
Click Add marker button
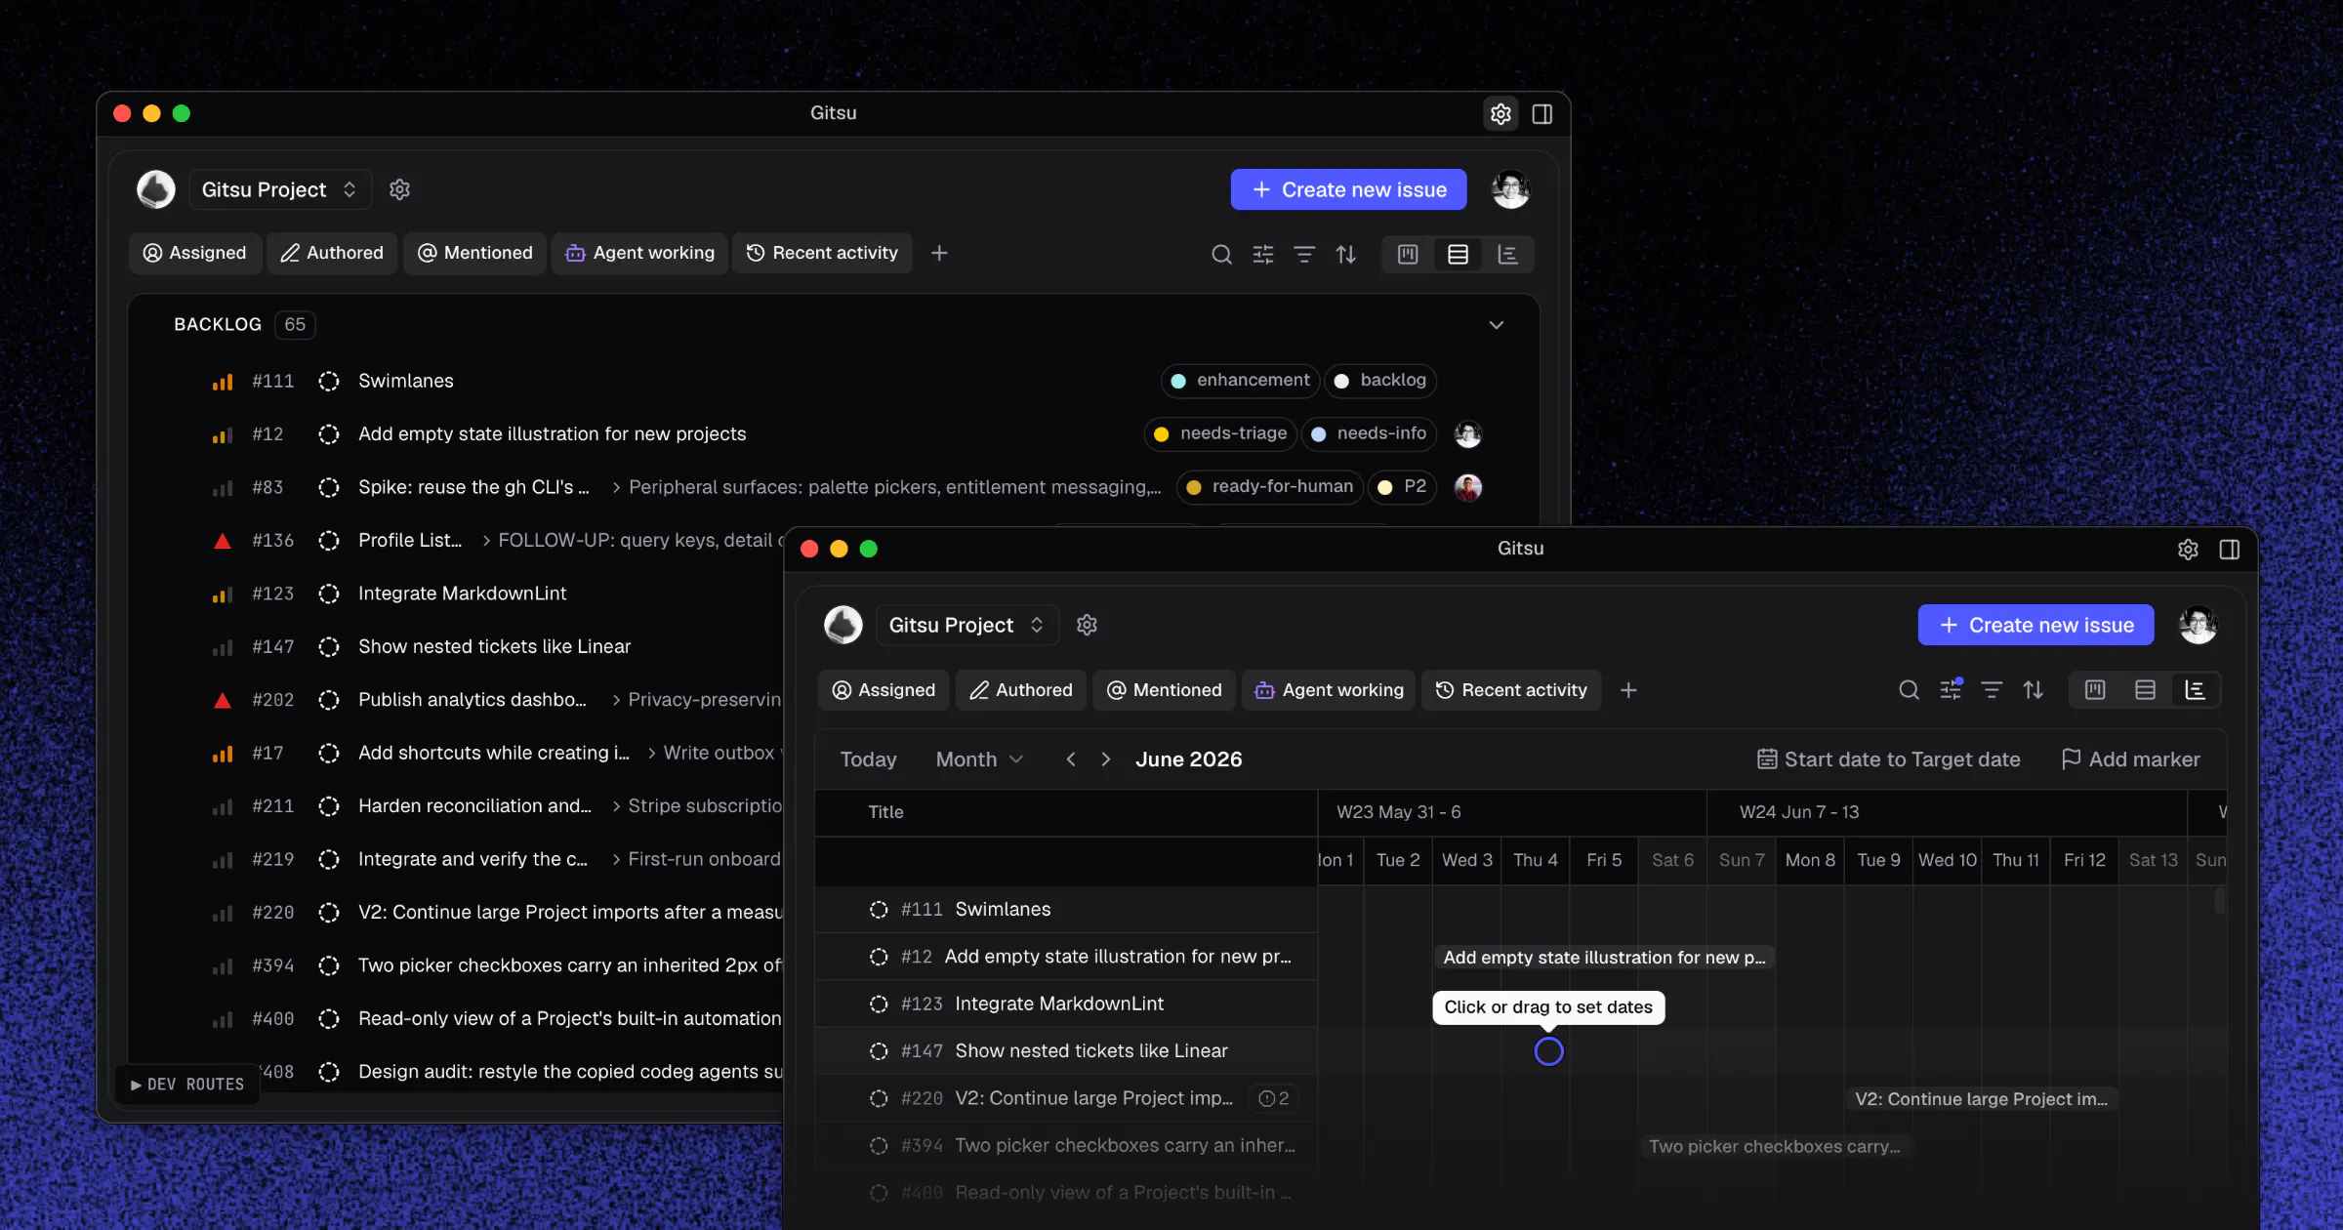[2130, 759]
